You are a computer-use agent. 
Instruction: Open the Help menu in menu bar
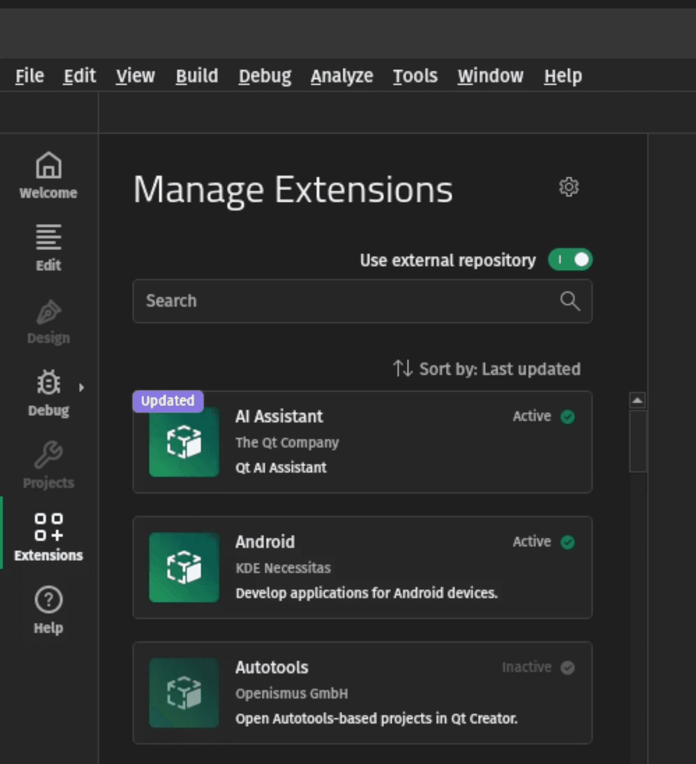coord(563,76)
